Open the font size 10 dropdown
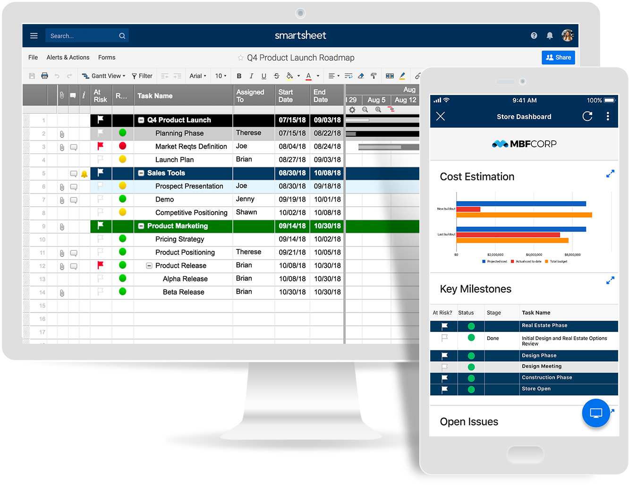 tap(221, 76)
